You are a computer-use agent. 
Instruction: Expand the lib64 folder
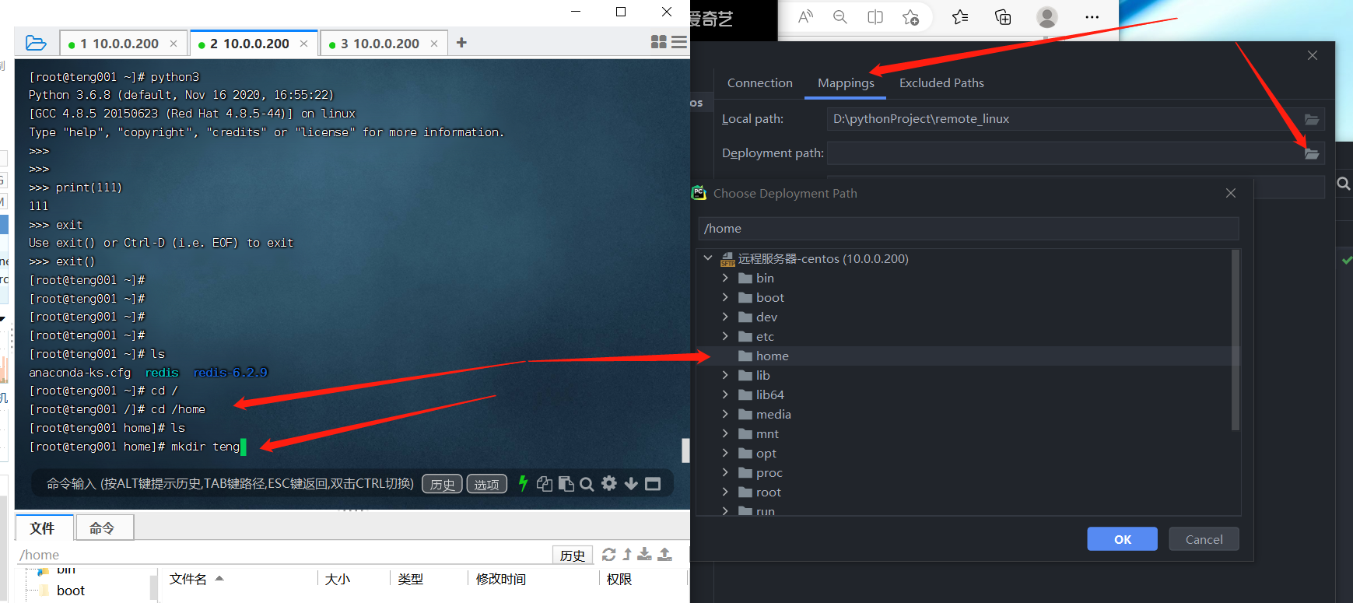pos(725,394)
